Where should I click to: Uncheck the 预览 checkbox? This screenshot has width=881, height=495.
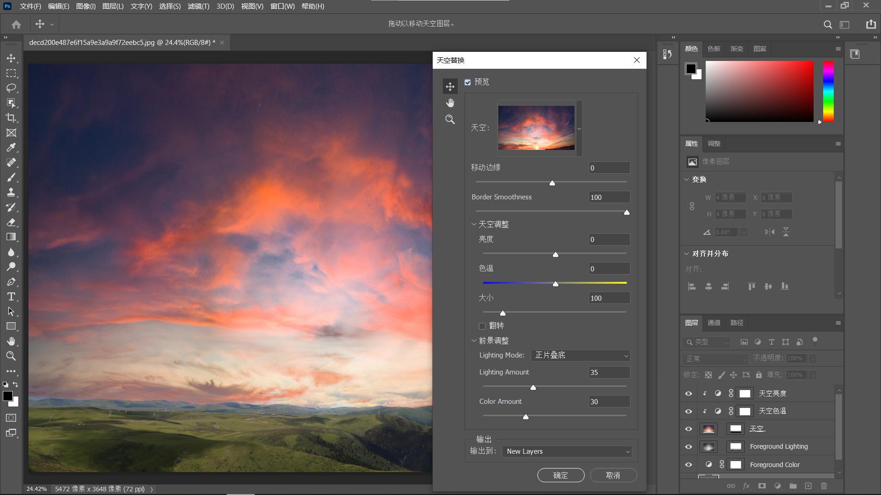(x=468, y=82)
